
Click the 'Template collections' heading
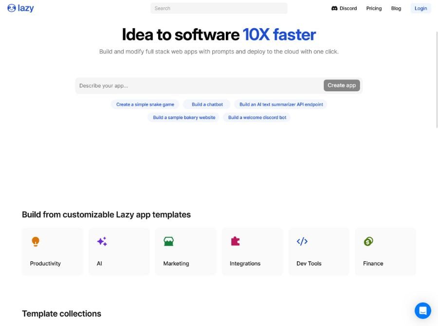coord(61,314)
